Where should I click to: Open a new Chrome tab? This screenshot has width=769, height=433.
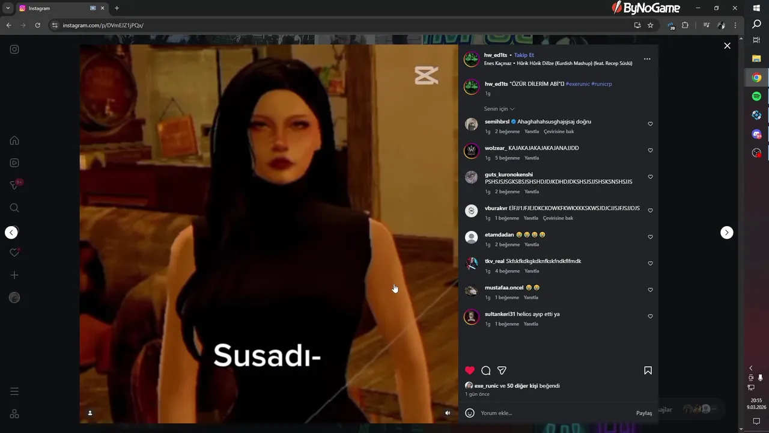pyautogui.click(x=117, y=8)
